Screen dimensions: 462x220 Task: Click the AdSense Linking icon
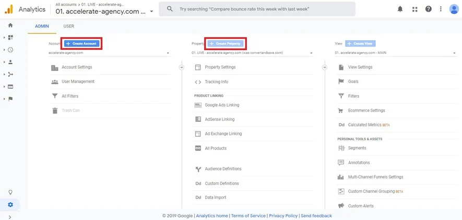coord(198,120)
